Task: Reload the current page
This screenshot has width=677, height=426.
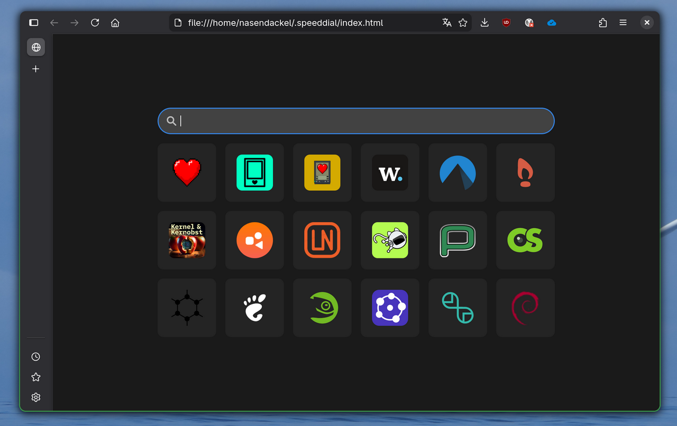Action: point(95,23)
